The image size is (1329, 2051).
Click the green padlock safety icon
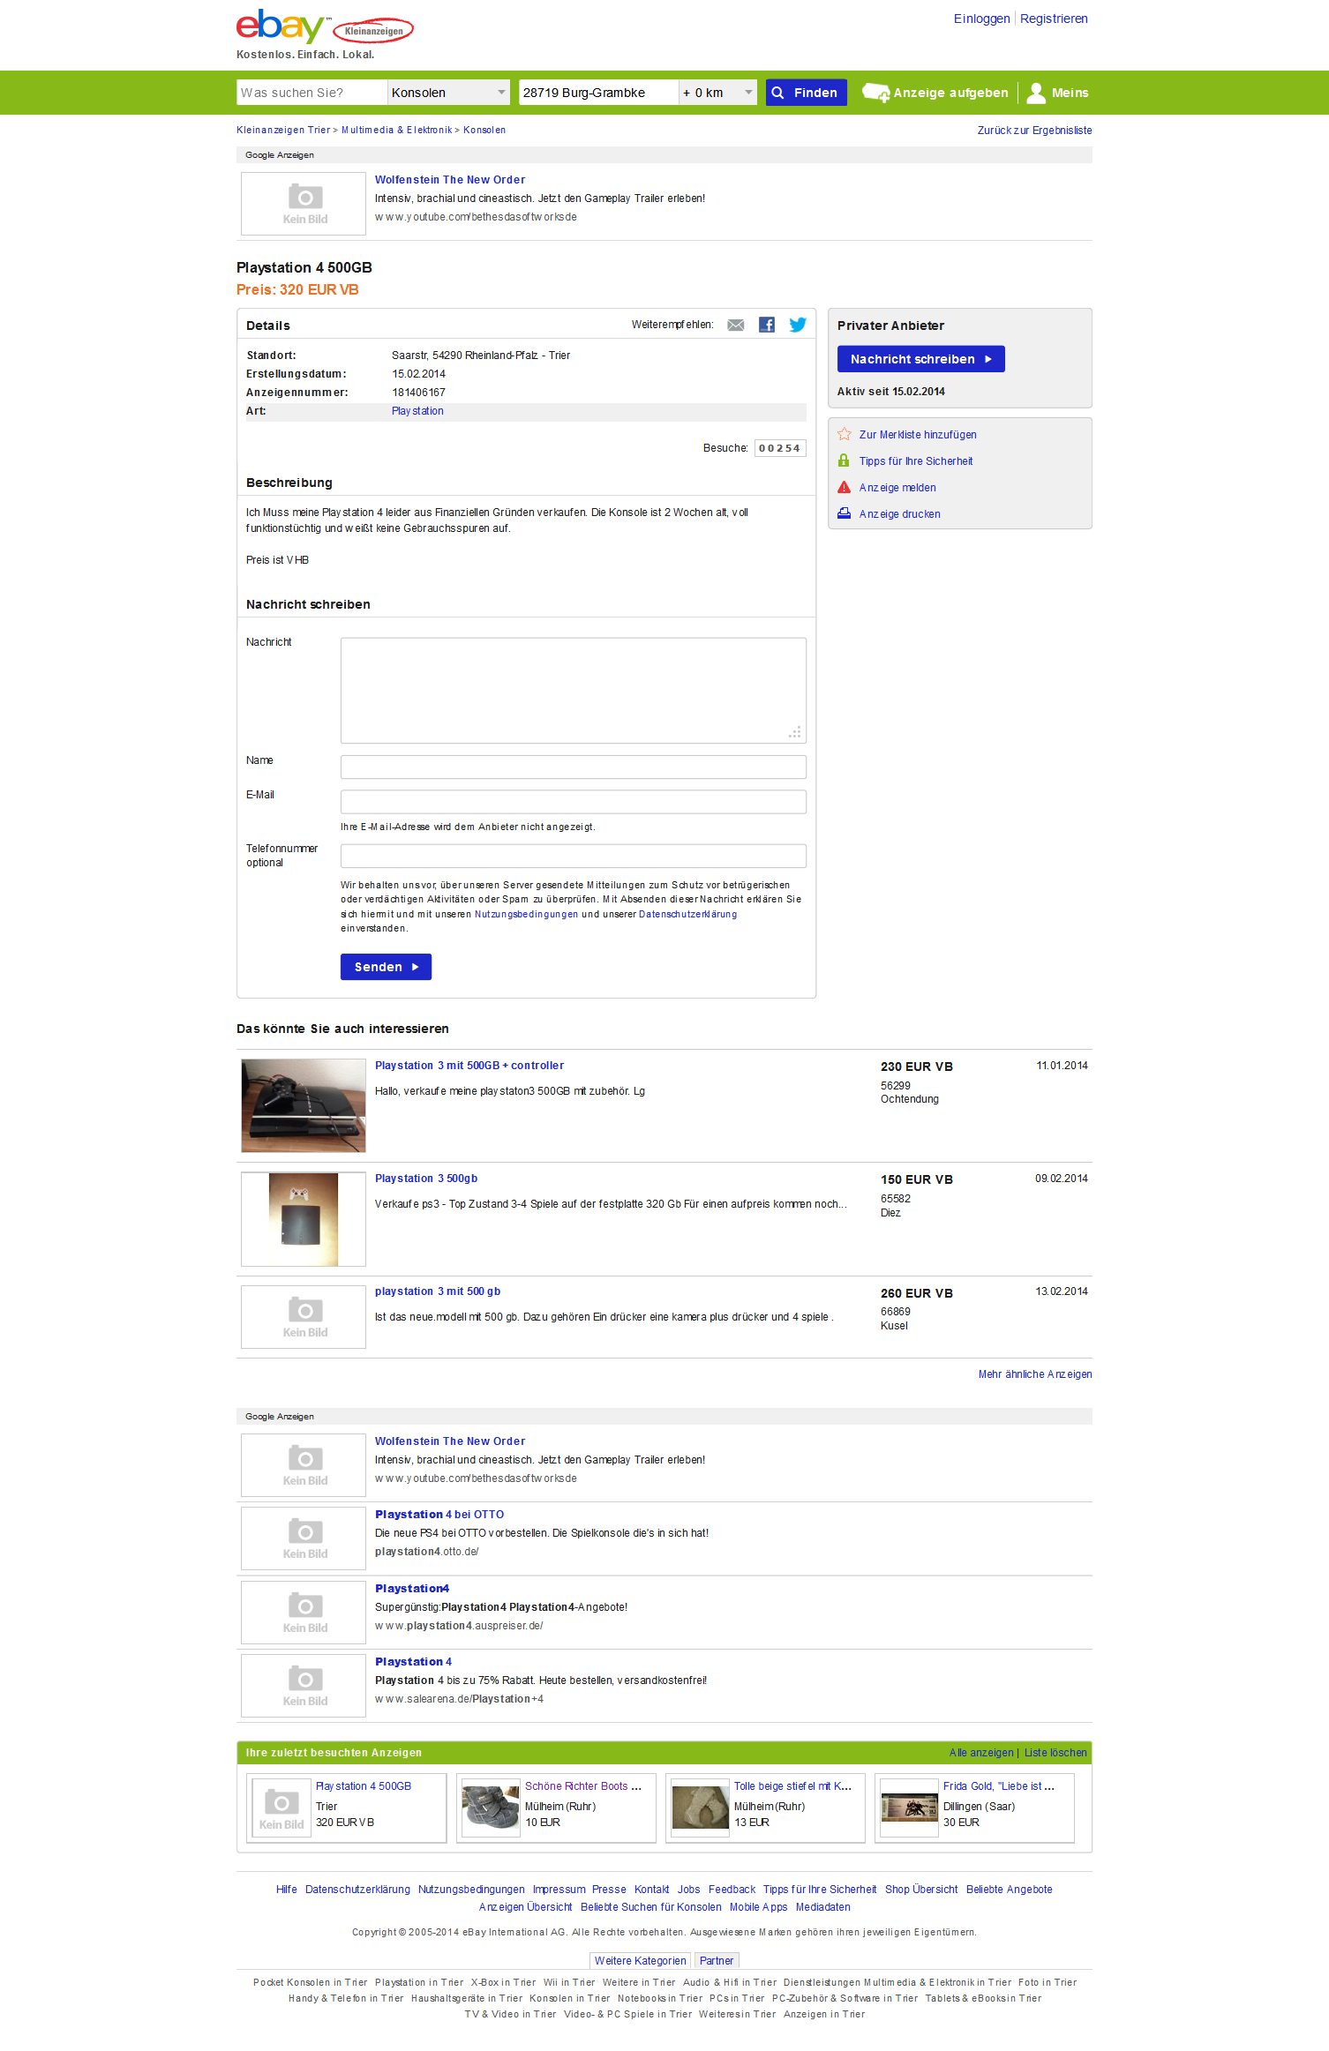coord(844,460)
